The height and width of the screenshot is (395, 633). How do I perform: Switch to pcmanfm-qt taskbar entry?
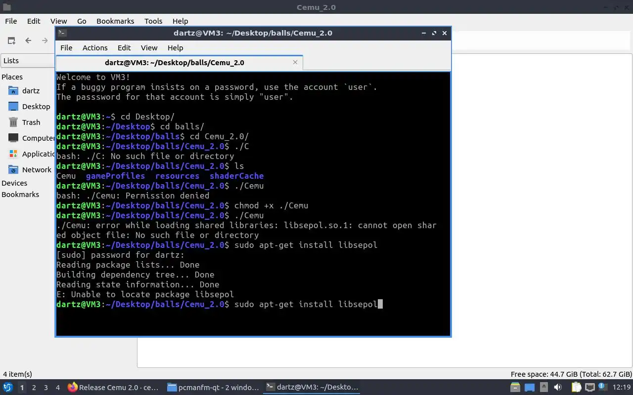tap(213, 388)
